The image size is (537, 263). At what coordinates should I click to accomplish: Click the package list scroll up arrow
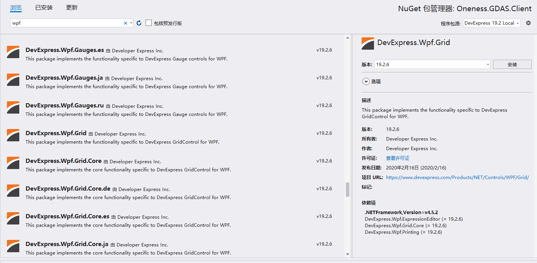click(x=347, y=38)
